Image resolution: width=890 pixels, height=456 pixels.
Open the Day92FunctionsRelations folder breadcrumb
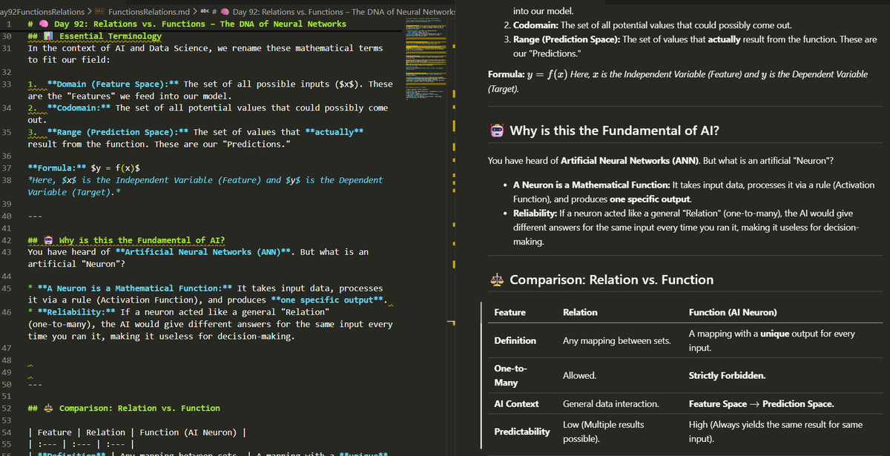(x=42, y=12)
